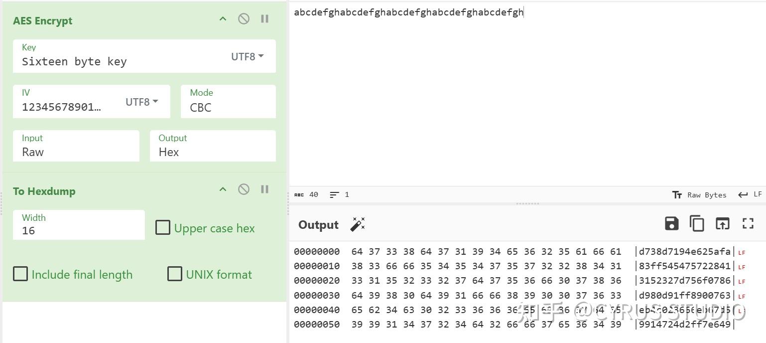Enable Upper case hex checkbox
This screenshot has width=766, height=343.
pos(163,228)
